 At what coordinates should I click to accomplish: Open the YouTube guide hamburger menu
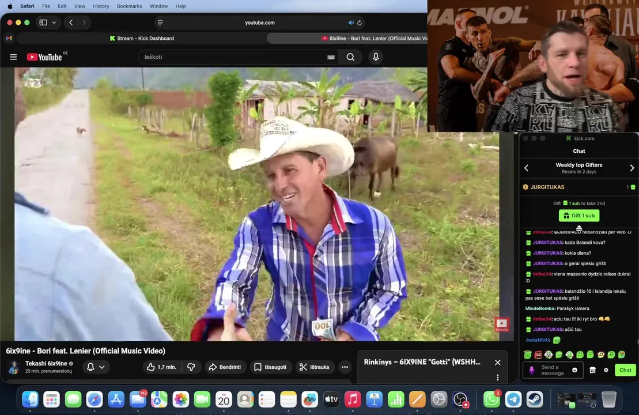13,57
